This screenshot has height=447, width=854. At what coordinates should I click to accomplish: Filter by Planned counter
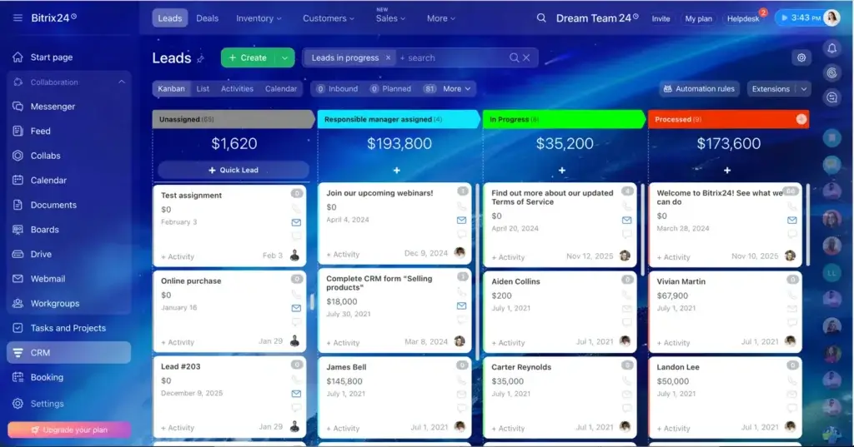390,88
